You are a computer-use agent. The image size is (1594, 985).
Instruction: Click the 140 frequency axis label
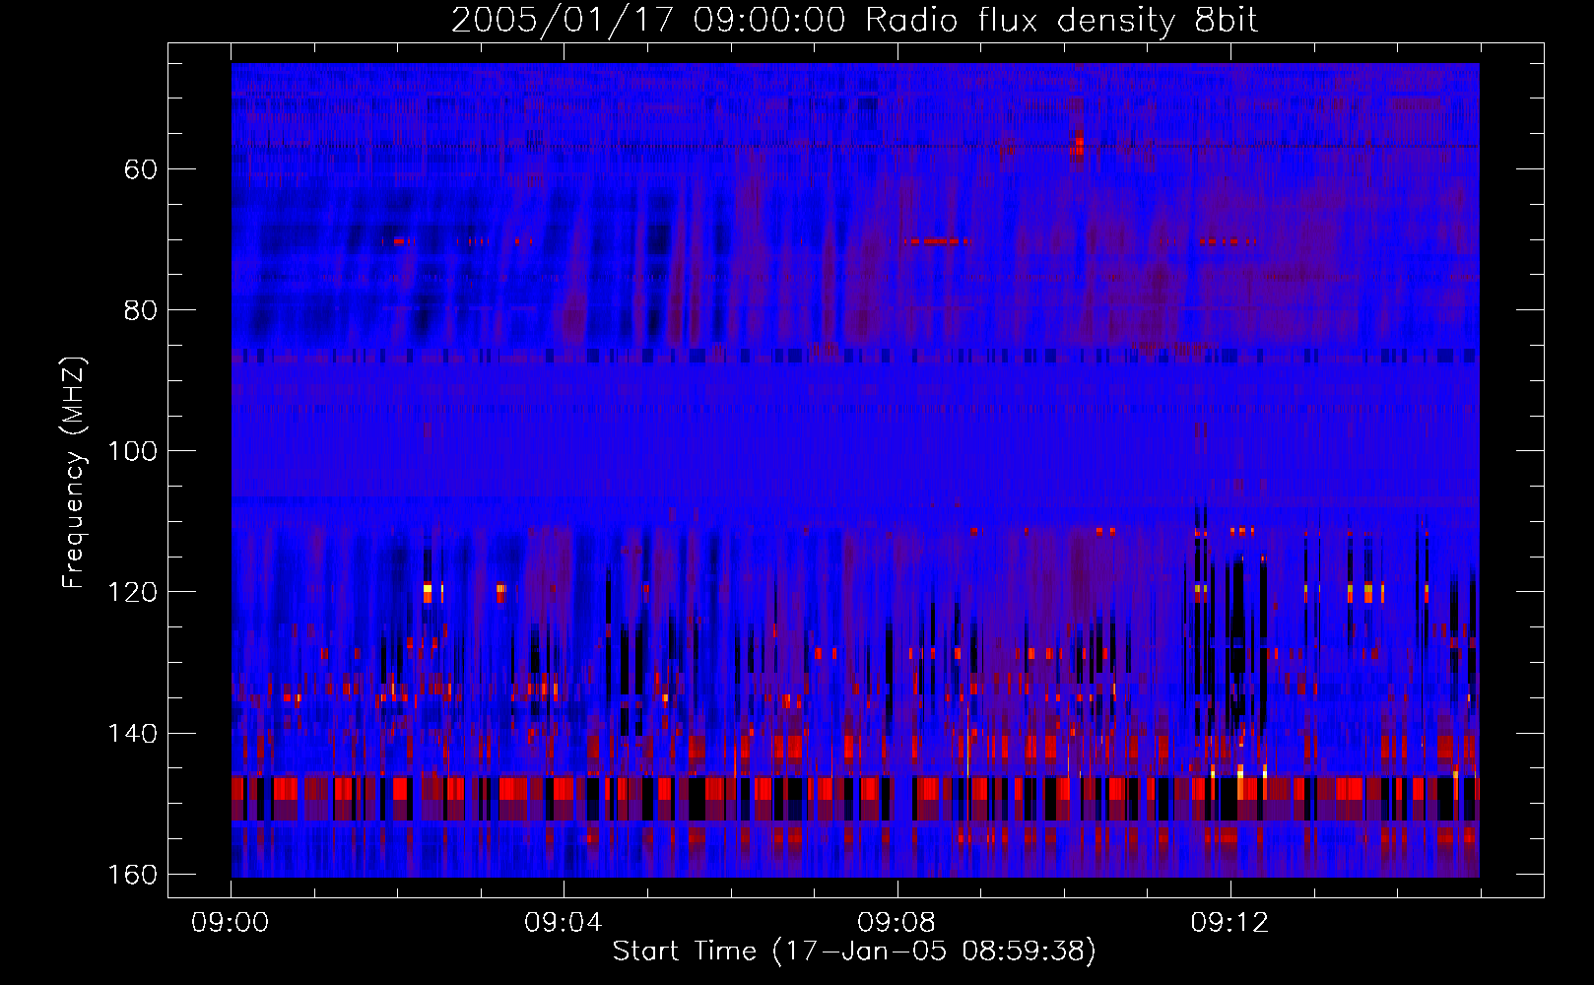(132, 734)
